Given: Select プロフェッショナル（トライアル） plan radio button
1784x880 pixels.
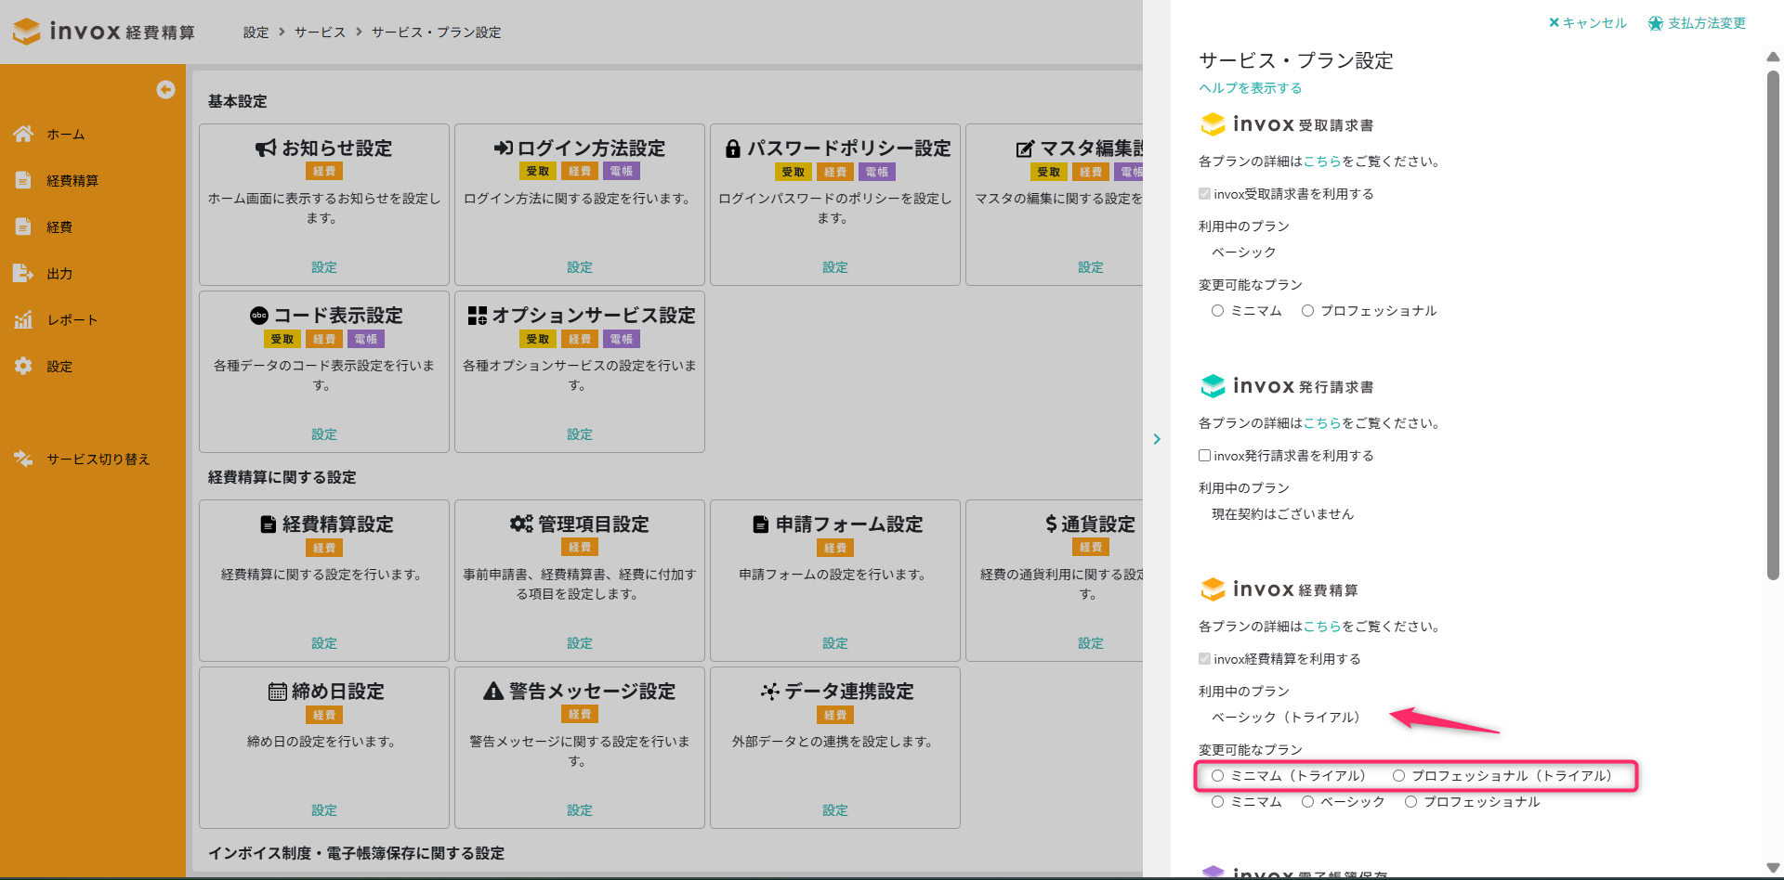Looking at the screenshot, I should 1398,776.
